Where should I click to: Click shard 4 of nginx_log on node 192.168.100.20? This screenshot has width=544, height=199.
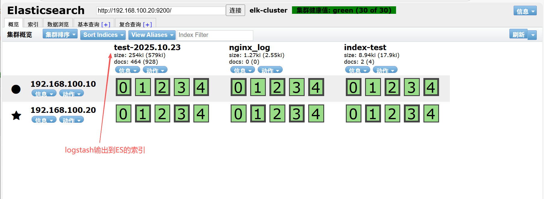coord(316,113)
